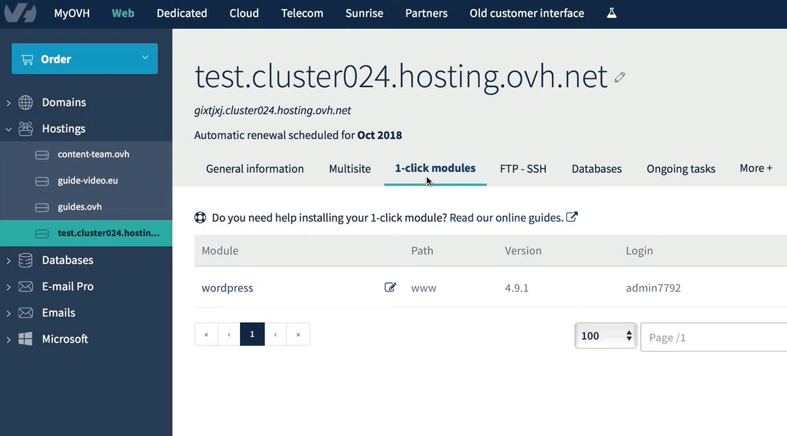Image resolution: width=787 pixels, height=436 pixels.
Task: Click the Module column header
Action: (220, 250)
